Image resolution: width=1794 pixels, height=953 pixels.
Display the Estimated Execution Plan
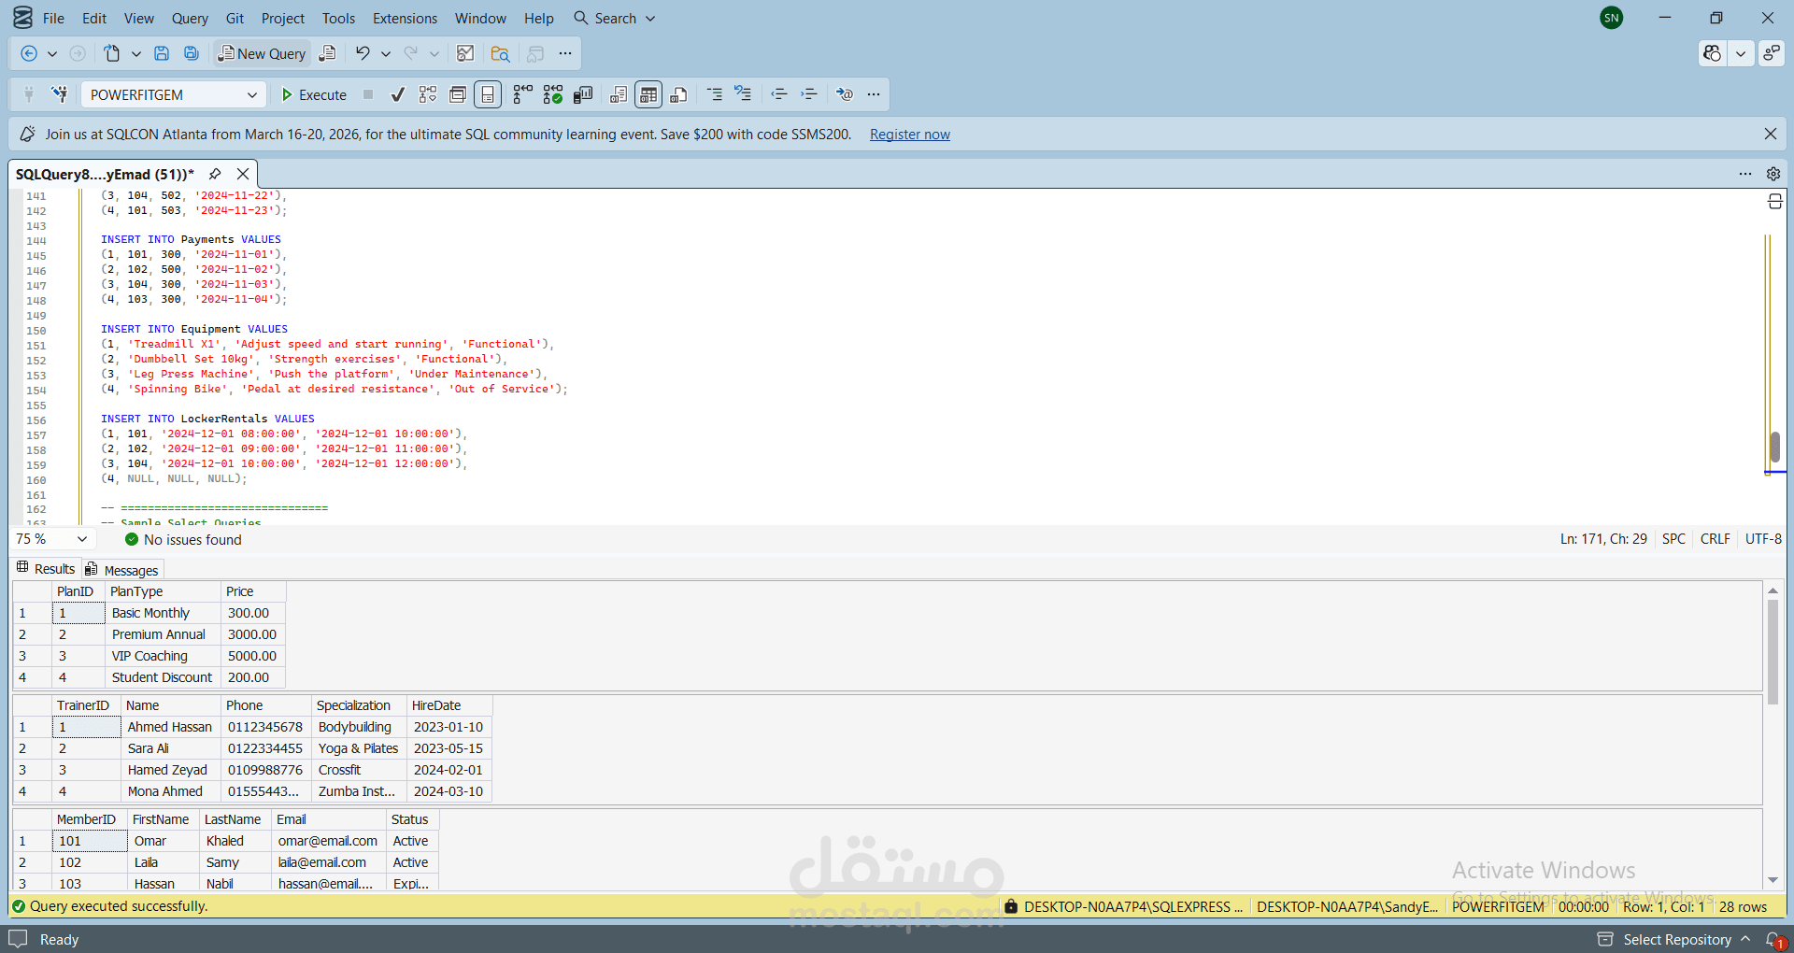(428, 94)
